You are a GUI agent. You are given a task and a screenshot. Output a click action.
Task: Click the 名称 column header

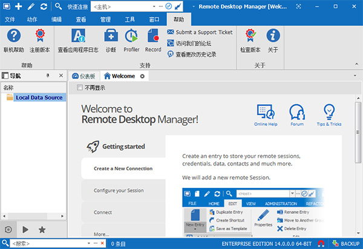click(x=33, y=88)
